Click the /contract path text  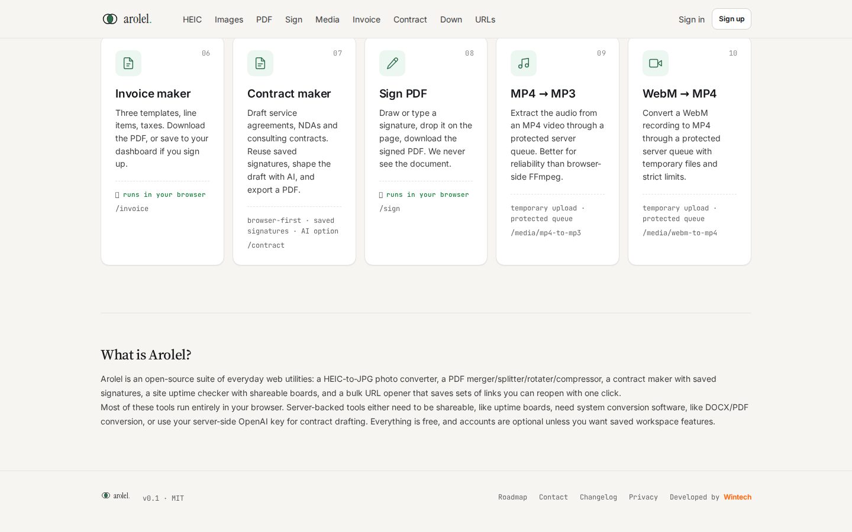(x=266, y=245)
